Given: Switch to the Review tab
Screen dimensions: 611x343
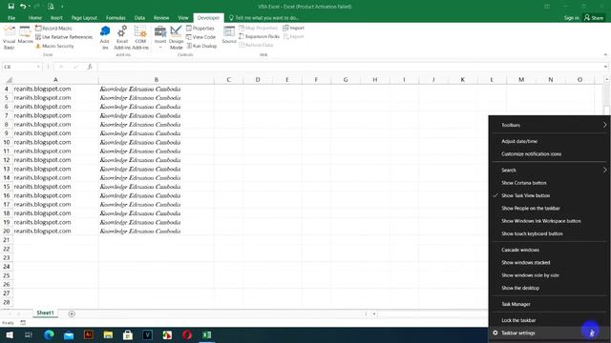Looking at the screenshot, I should click(x=161, y=18).
